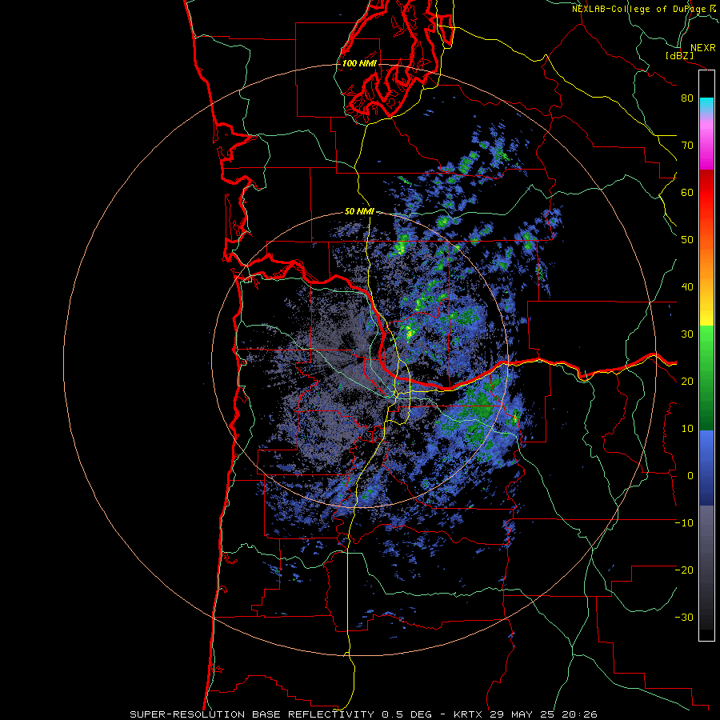
Task: Click the 'SUPER-RESOLUTION BASE REFLECTIVITY' caption text
Action: pyautogui.click(x=251, y=714)
